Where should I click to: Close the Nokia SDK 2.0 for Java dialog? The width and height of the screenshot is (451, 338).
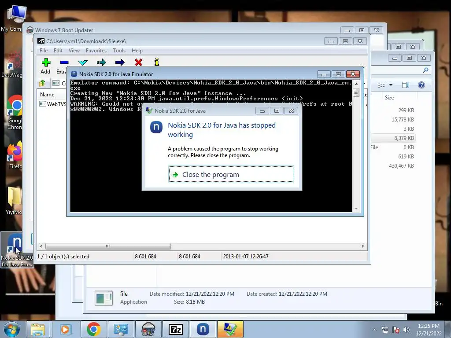point(291,110)
